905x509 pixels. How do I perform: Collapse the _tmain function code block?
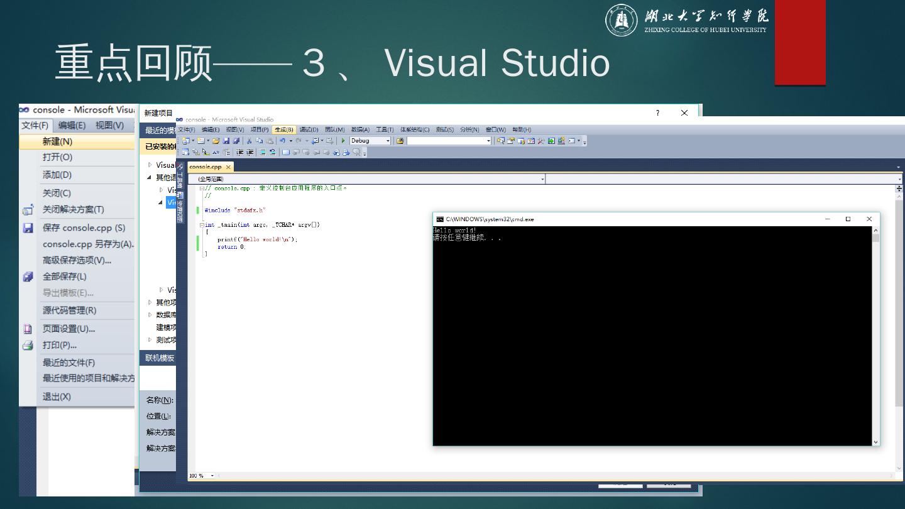click(x=201, y=225)
